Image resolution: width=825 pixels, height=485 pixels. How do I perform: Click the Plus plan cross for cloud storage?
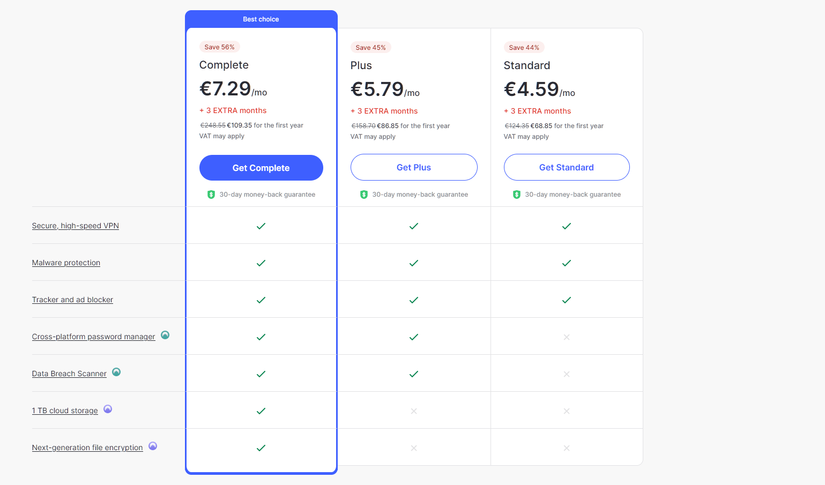(414, 411)
